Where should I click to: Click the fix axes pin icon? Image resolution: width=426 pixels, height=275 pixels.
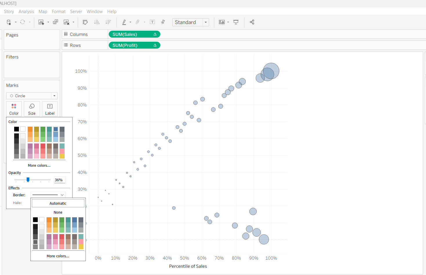coord(163,22)
